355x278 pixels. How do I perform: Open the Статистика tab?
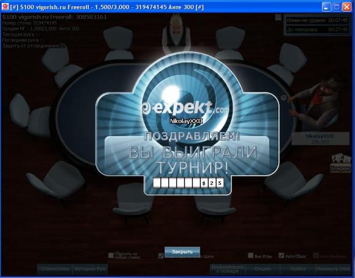click(54, 269)
